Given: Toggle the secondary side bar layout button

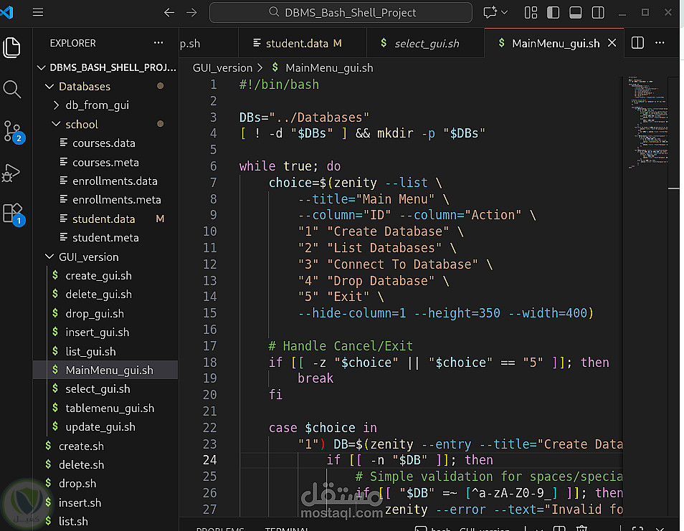Looking at the screenshot, I should (x=597, y=12).
